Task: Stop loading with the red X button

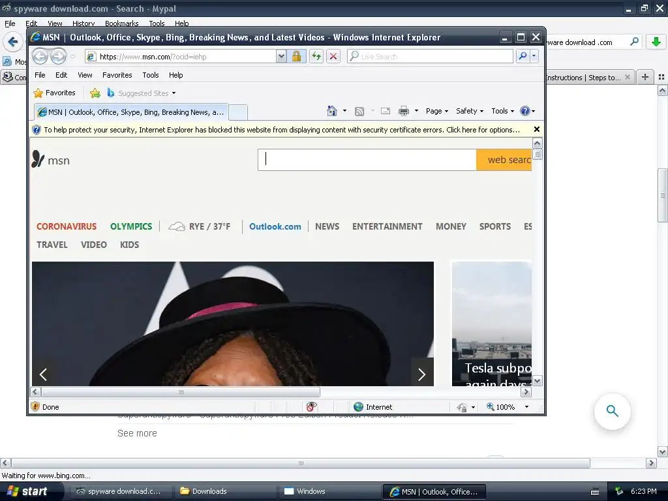Action: 333,56
